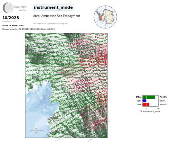Click the red LRM bar

coord(146,105)
